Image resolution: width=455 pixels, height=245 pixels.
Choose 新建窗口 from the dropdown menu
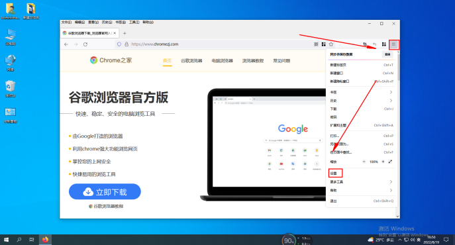(362, 73)
